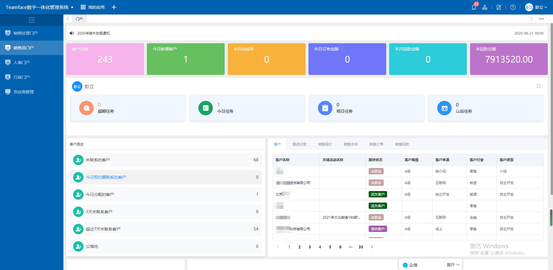Go to next page of customer table
Image resolution: width=553 pixels, height=270 pixels.
click(372, 247)
